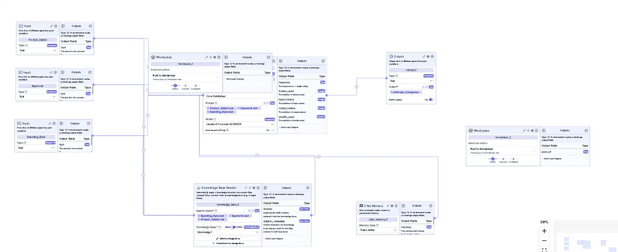Open wordpress_2 Outputs panel in popout
Screen dimensions: 618x252
tap(586, 131)
